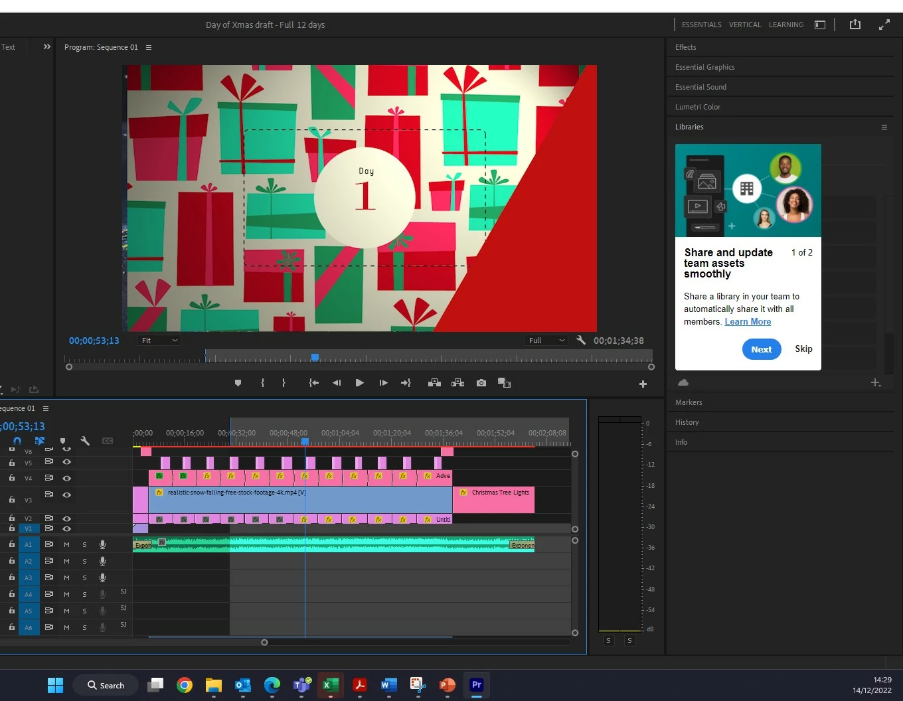Open Timeline Display Settings wrench
This screenshot has width=903, height=701.
click(85, 441)
